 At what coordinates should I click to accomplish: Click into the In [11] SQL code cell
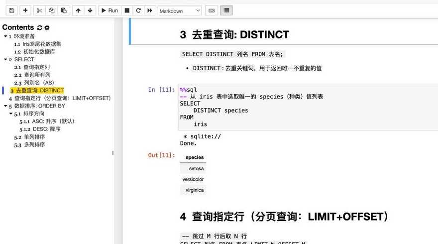coord(308,107)
